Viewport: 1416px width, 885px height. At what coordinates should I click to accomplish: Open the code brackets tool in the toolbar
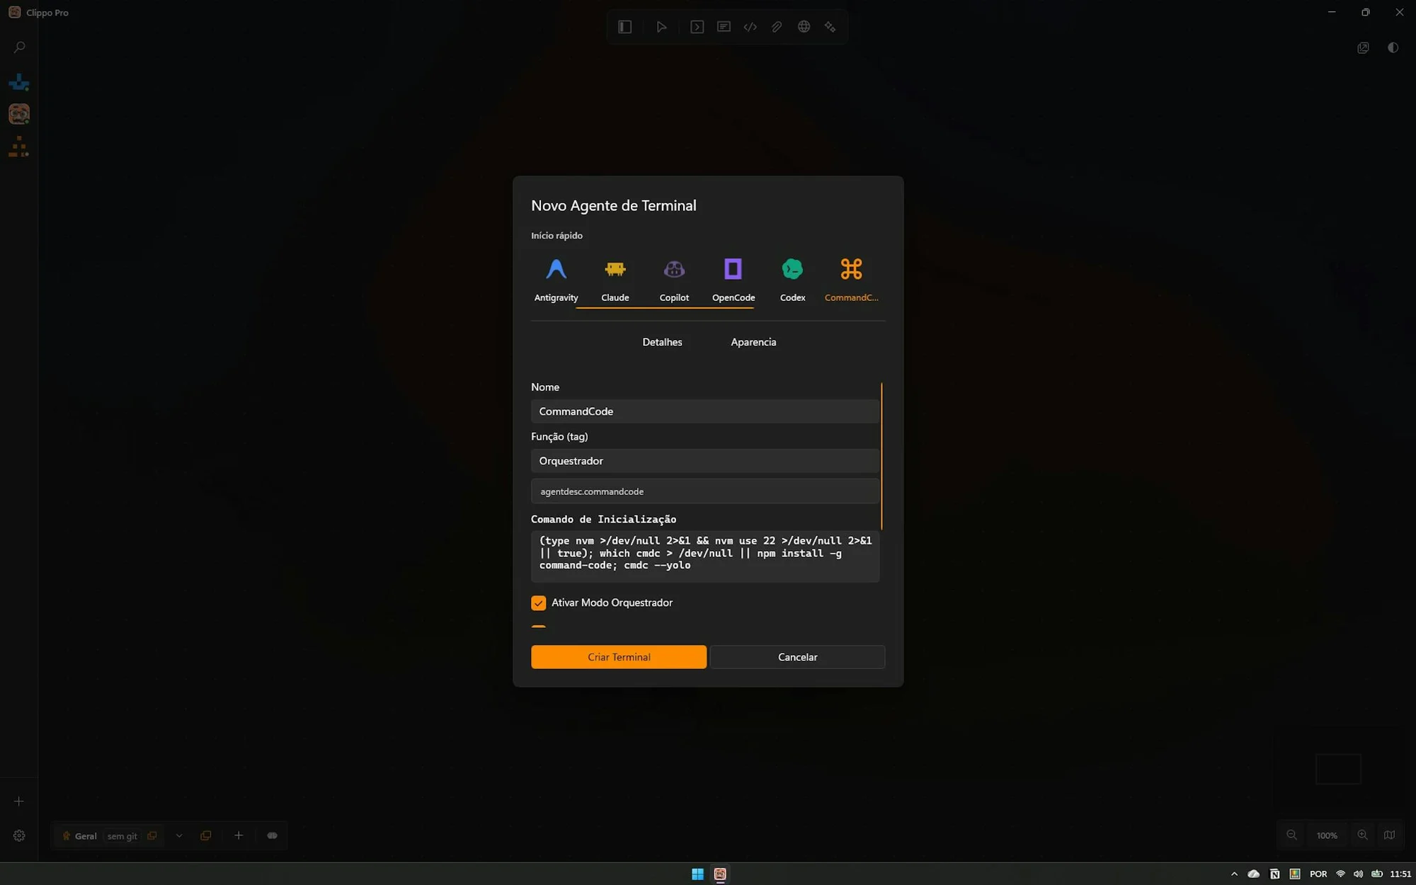(750, 27)
